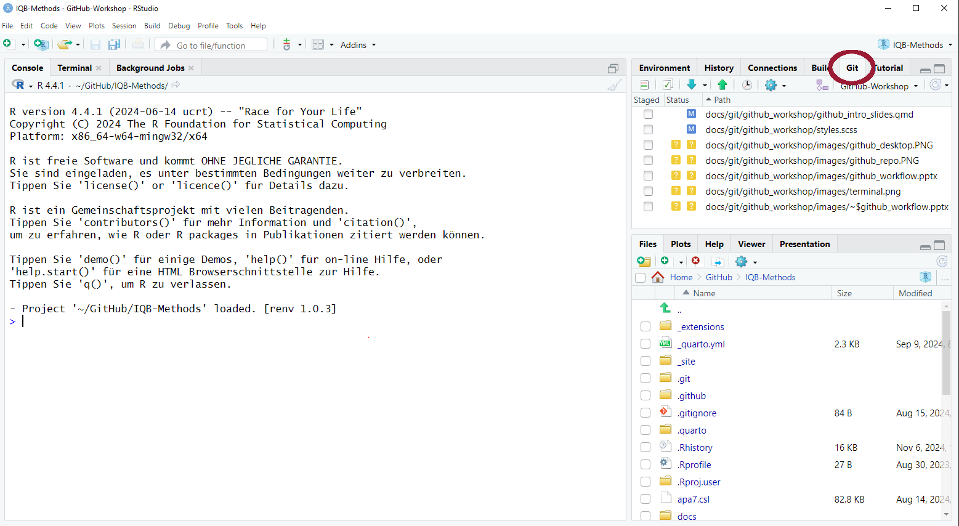Open IQB-Methods project menu dropdown
This screenshot has width=959, height=526.
click(x=917, y=45)
